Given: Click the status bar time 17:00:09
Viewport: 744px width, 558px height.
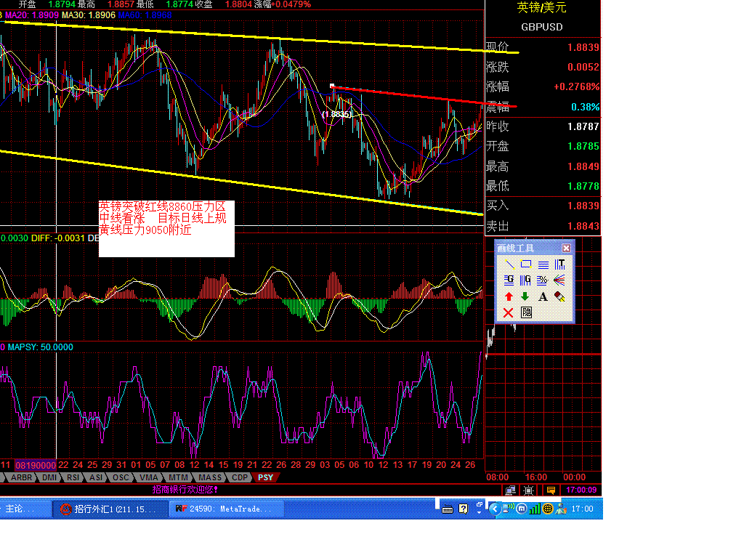Looking at the screenshot, I should pyautogui.click(x=581, y=490).
